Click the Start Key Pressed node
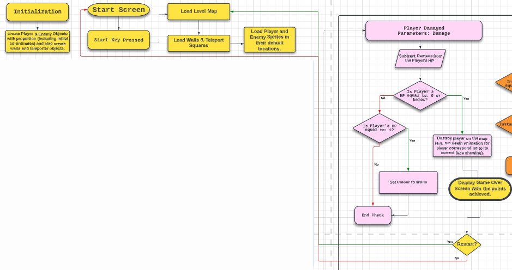Image resolution: width=512 pixels, height=270 pixels. 118,40
